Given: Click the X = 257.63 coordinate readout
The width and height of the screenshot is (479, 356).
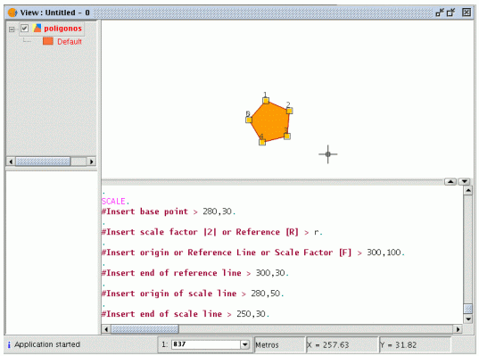Looking at the screenshot, I should (342, 345).
